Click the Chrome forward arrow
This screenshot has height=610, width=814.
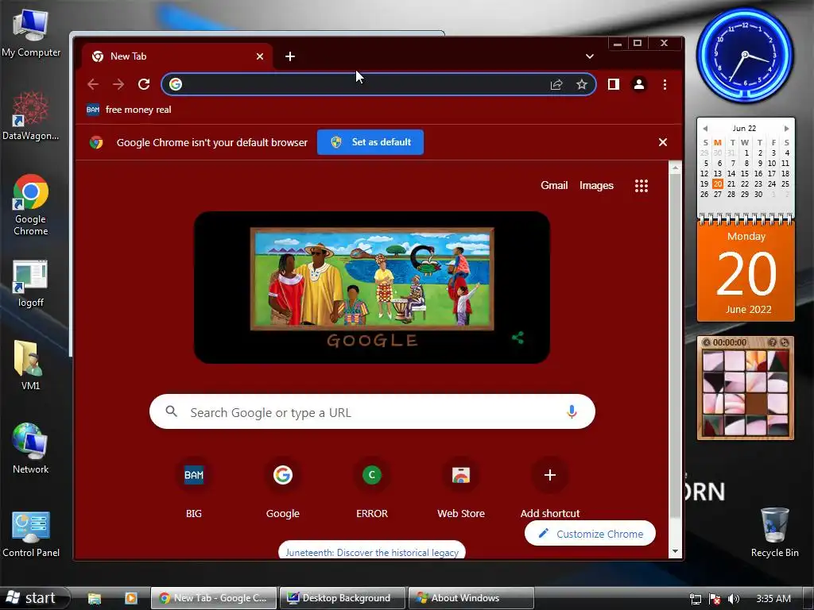pyautogui.click(x=118, y=84)
